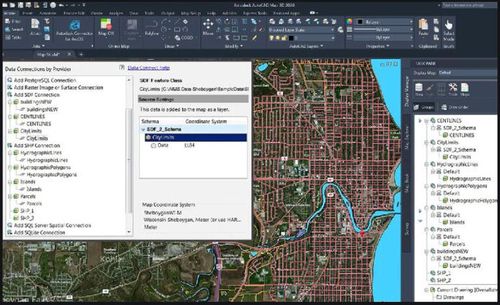
Task: Toggle the CityLimits feature class checkbox
Action: point(148,137)
